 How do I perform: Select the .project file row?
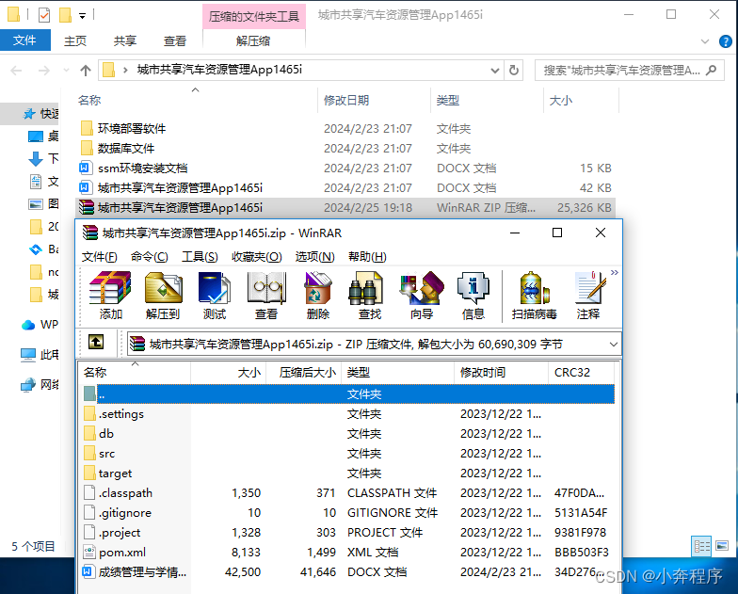348,533
